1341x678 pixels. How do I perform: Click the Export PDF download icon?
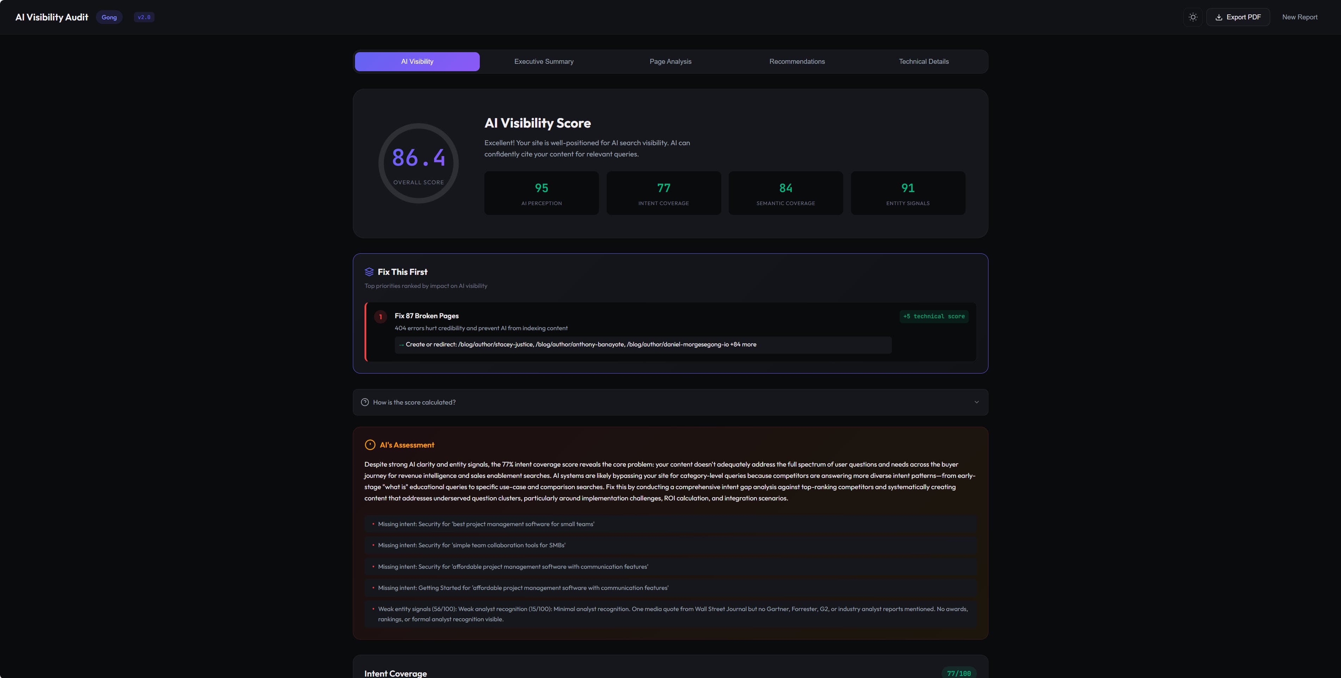pyautogui.click(x=1219, y=17)
